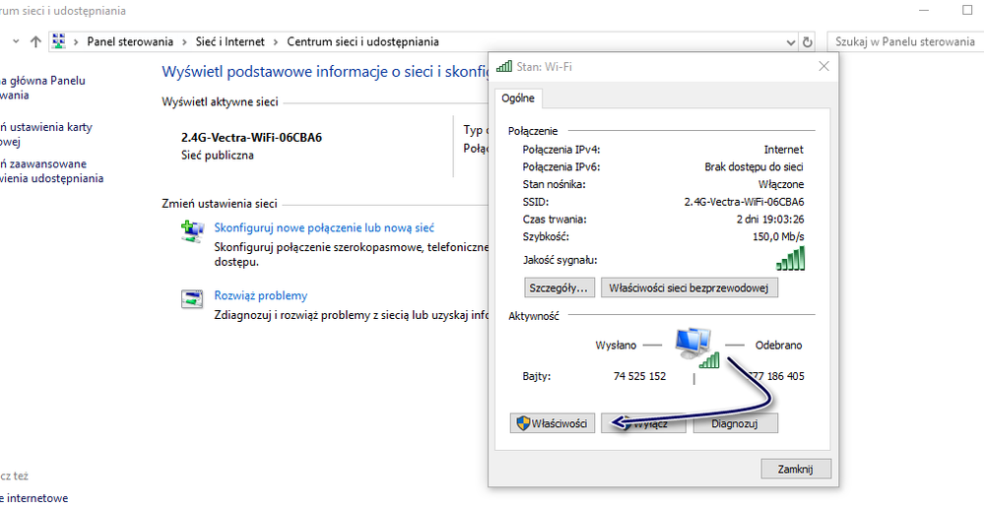Click Wi-Fi signal icon in dialog title

click(x=504, y=66)
